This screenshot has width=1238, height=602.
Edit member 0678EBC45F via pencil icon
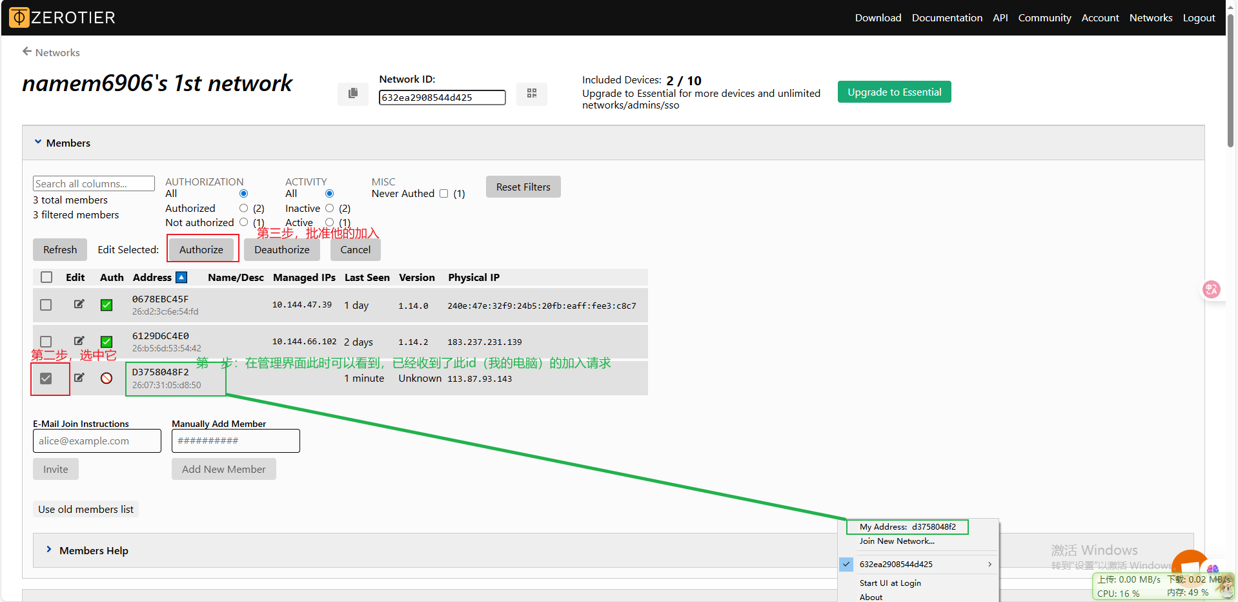tap(79, 304)
